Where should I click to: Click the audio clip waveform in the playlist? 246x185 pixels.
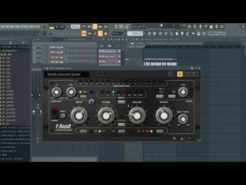point(160,64)
